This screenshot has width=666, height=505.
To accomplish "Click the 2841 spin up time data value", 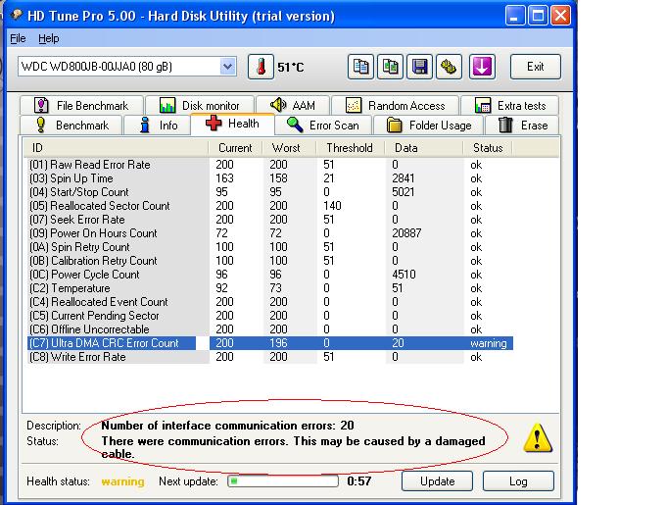I will (x=404, y=178).
